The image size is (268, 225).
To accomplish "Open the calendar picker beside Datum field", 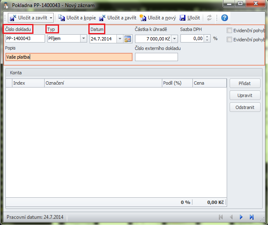I will pyautogui.click(x=128, y=39).
